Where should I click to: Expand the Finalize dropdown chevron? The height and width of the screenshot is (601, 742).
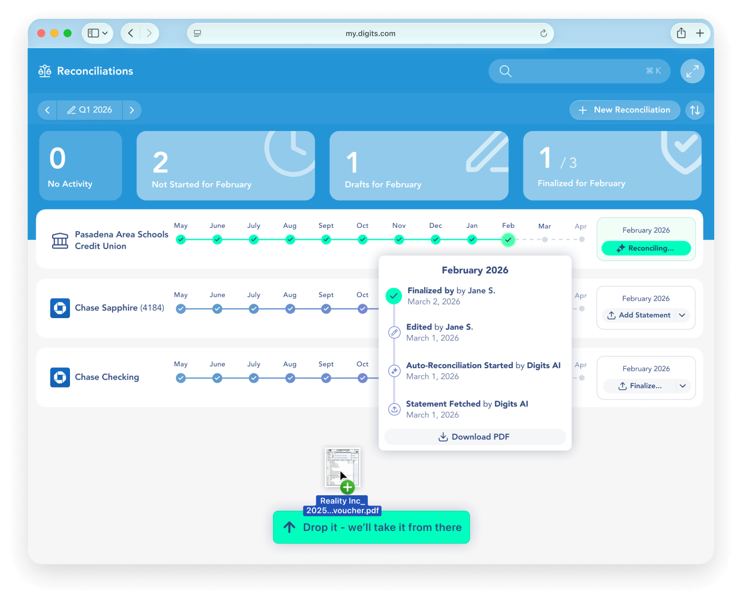point(683,386)
